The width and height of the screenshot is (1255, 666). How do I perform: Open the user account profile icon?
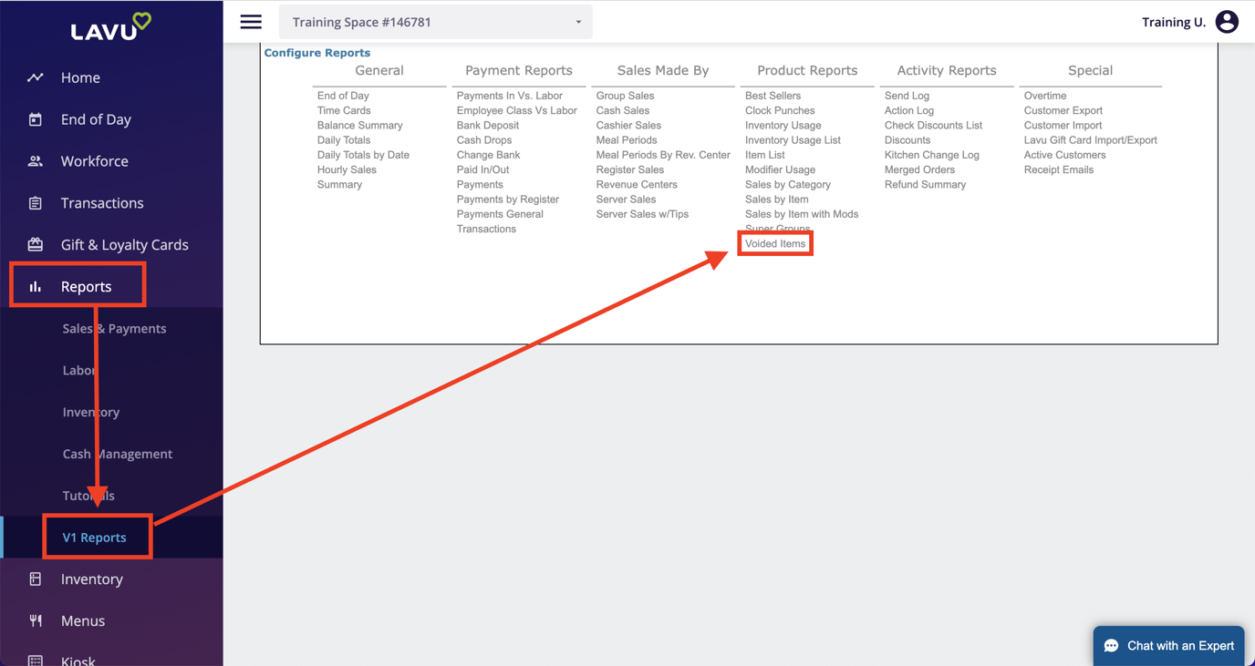point(1227,22)
